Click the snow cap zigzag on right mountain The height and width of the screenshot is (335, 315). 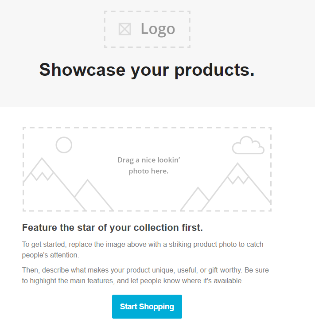point(238,180)
